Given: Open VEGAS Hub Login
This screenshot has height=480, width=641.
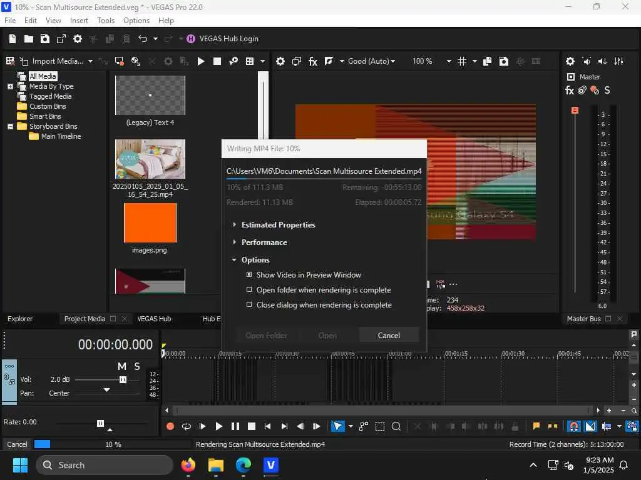Looking at the screenshot, I should [x=223, y=39].
